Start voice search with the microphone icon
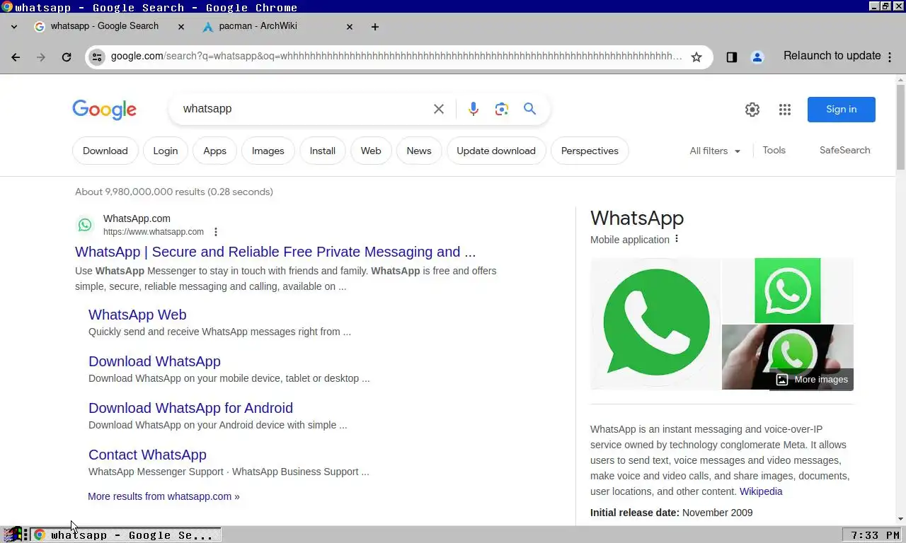This screenshot has width=906, height=543. coord(474,109)
